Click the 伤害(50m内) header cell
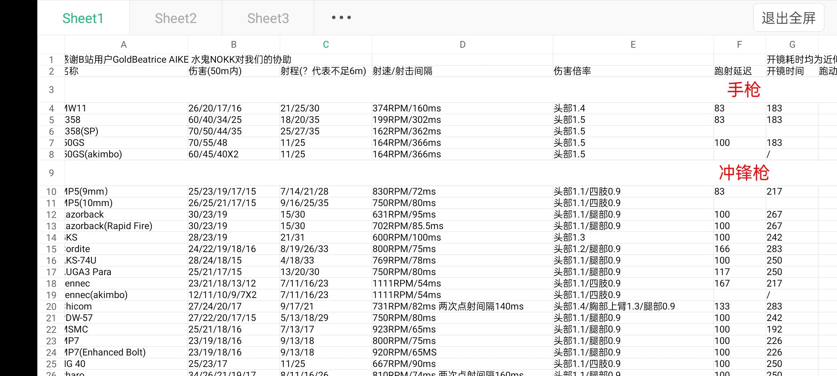The image size is (837, 376). 234,71
